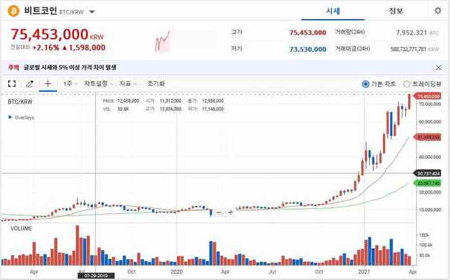The image size is (450, 280).
Task: Click the BTC/KRW chart legend label
Action: pos(20,102)
